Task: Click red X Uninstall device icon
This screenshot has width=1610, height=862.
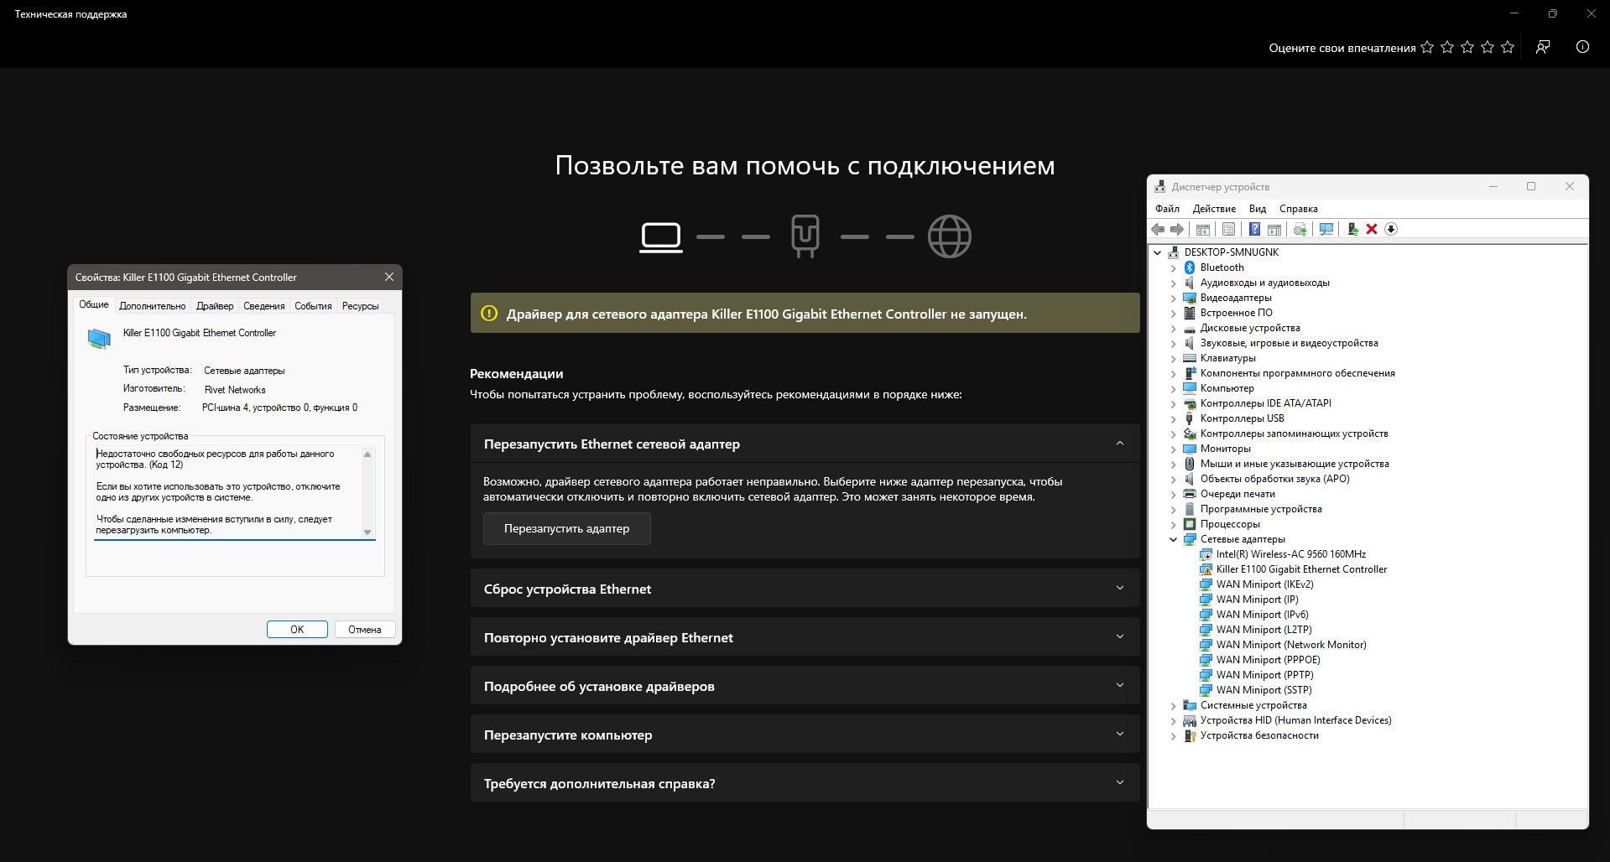Action: pos(1372,229)
